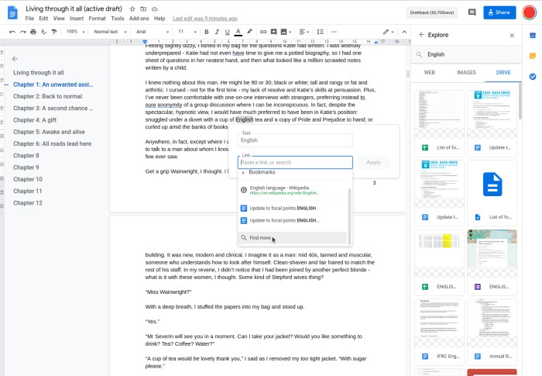Click the account avatar
The width and height of the screenshot is (542, 376).
pyautogui.click(x=529, y=12)
